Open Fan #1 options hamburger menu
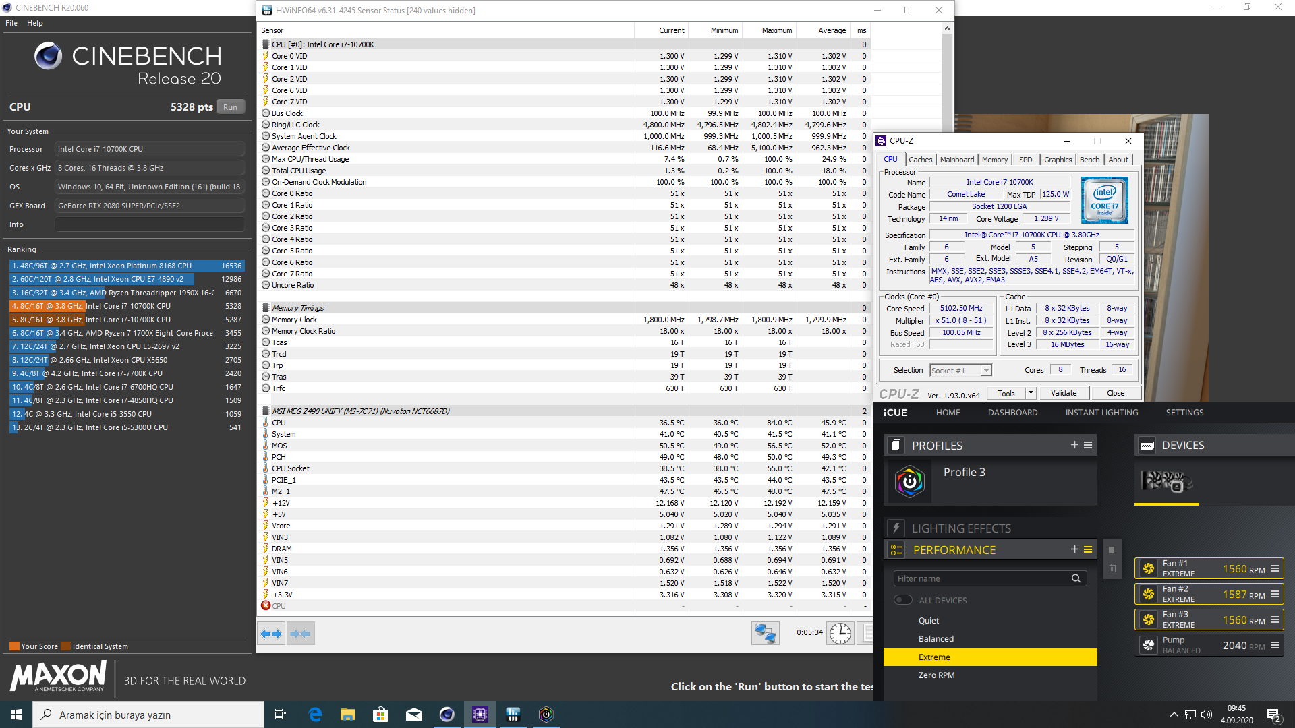The image size is (1295, 728). click(x=1275, y=568)
